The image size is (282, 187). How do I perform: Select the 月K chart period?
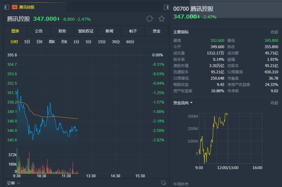click(x=64, y=42)
